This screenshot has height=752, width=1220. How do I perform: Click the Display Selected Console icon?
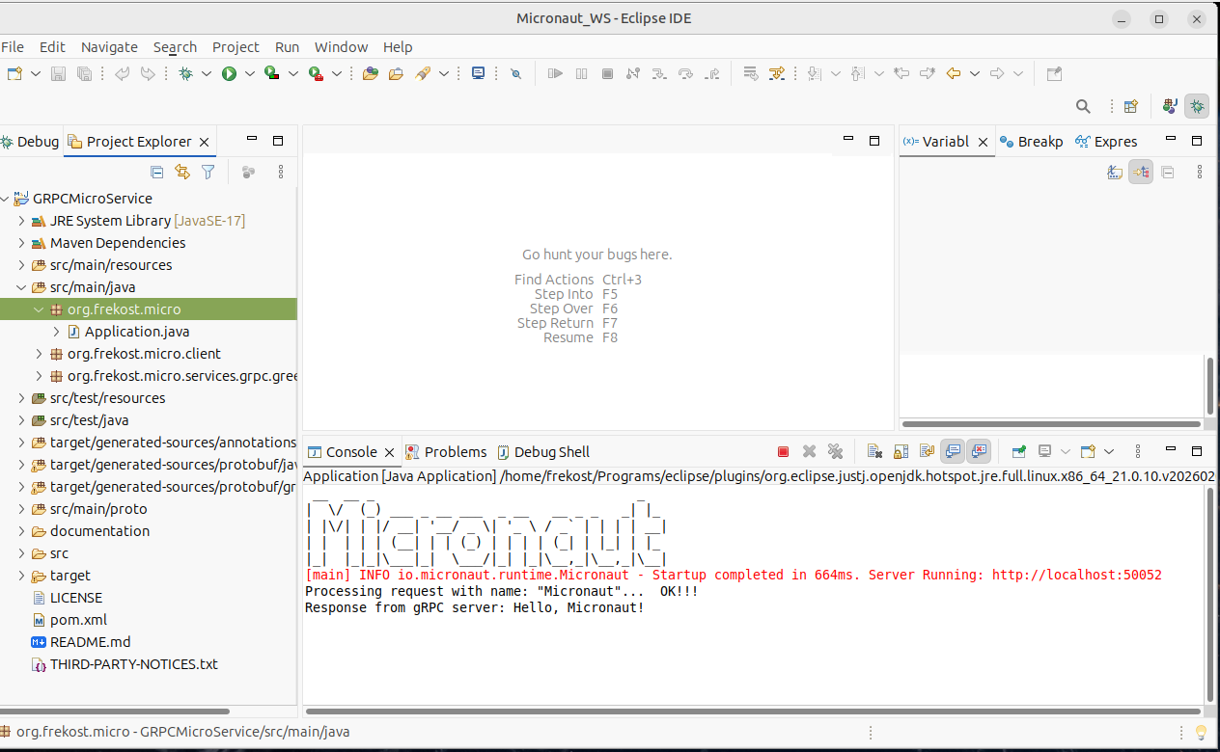1044,451
